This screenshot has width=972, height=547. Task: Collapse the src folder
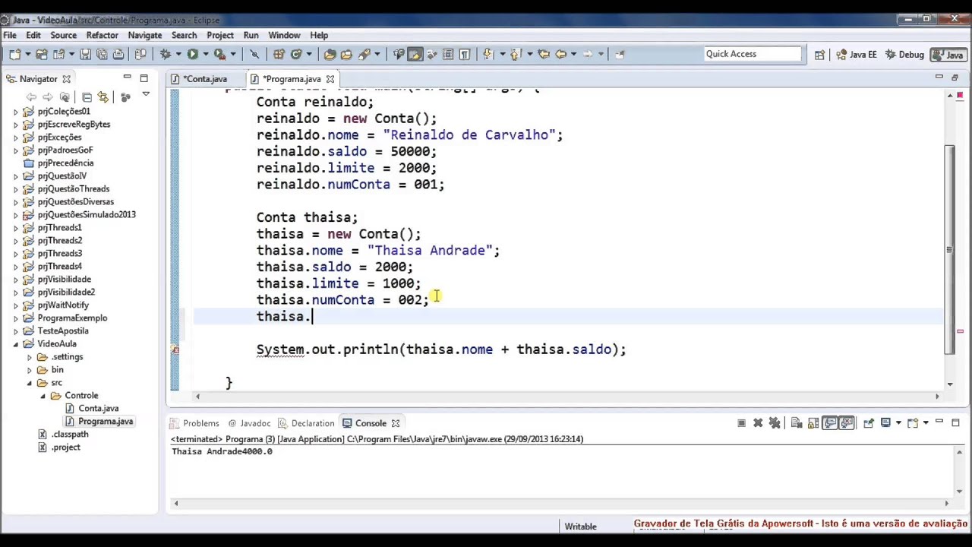(31, 383)
